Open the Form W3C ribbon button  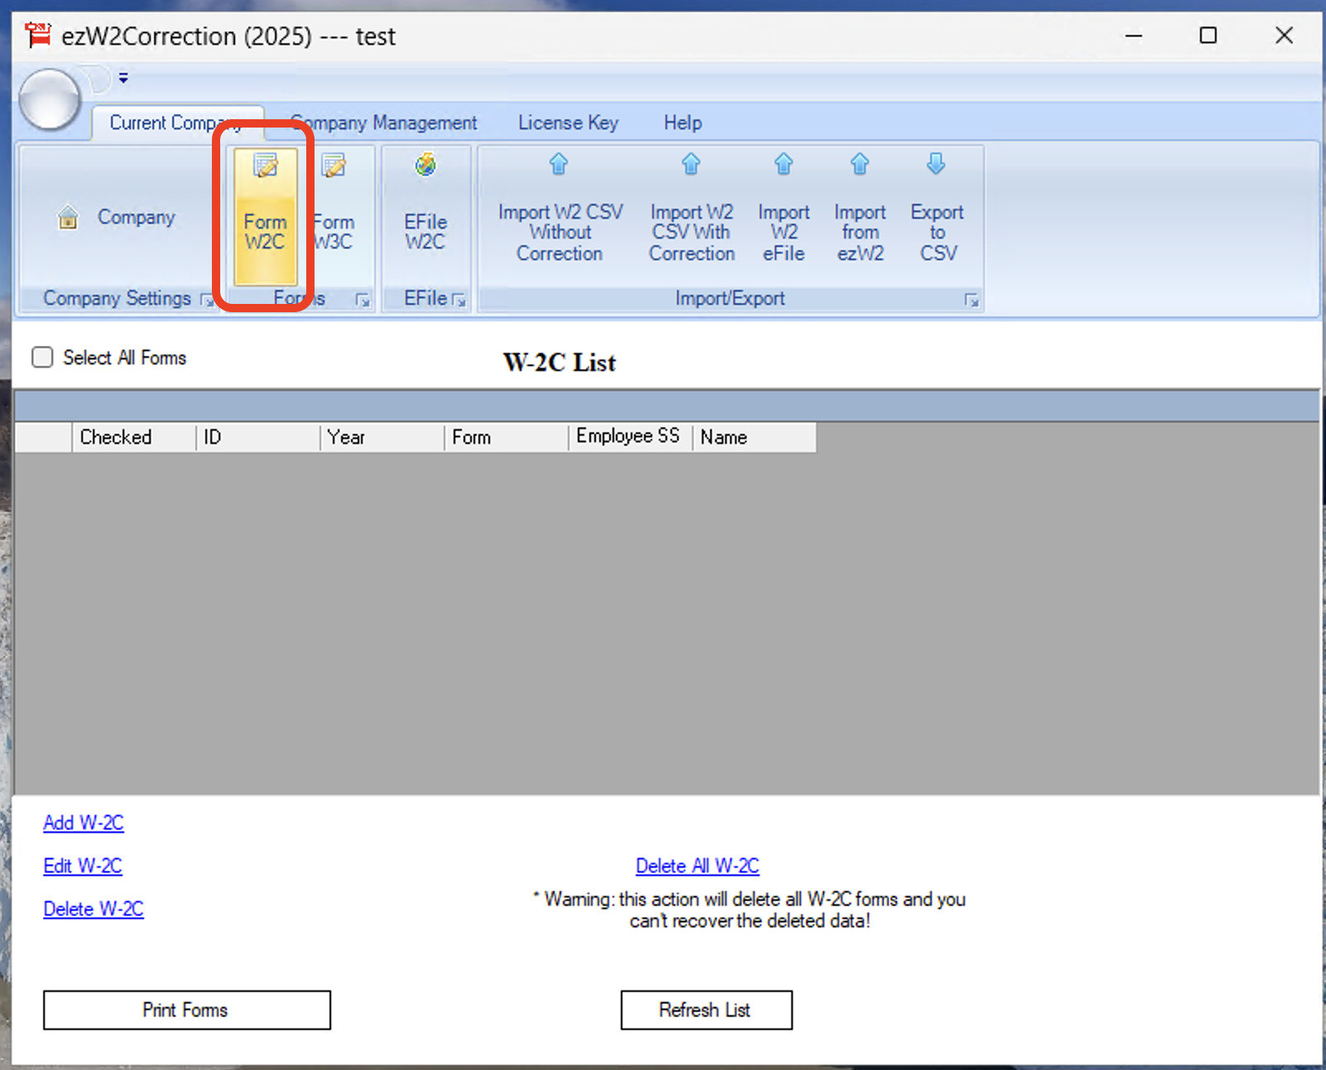(335, 215)
